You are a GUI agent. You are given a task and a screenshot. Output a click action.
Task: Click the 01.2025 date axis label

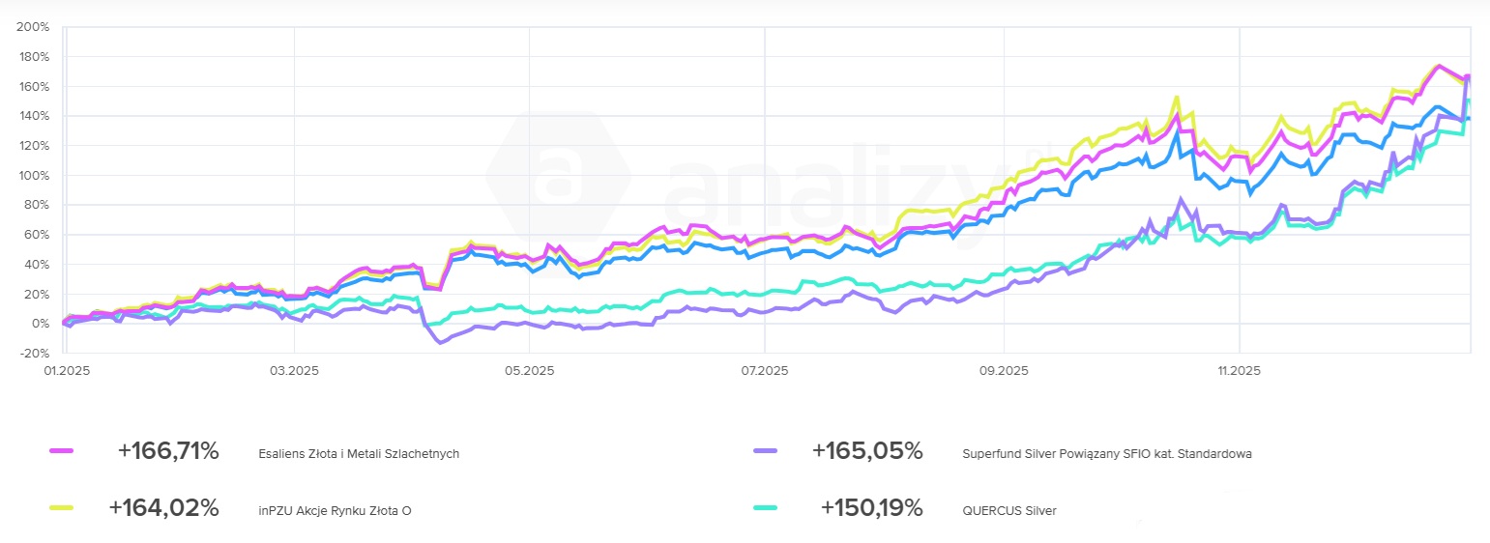pyautogui.click(x=61, y=370)
